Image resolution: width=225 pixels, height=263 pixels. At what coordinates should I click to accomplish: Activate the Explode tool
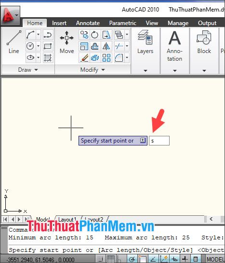95,57
